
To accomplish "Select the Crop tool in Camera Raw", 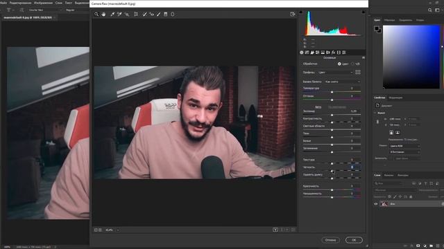I will point(136,14).
